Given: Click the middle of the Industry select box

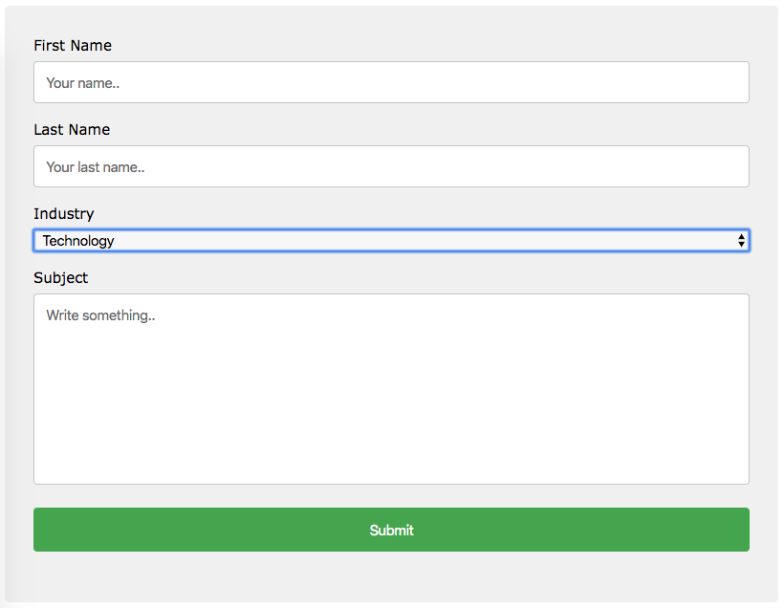Looking at the screenshot, I should coord(391,241).
